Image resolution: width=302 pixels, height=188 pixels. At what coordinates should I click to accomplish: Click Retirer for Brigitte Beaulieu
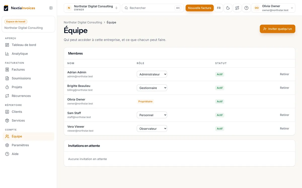(284, 88)
